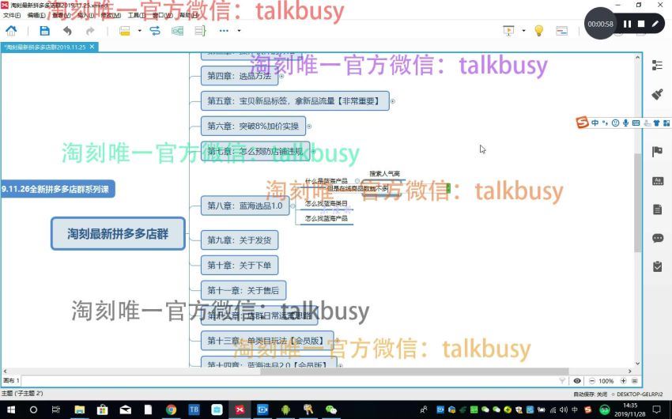672x419 pixels.
Task: Open the Markers flag panel in sidebar
Action: tap(657, 151)
